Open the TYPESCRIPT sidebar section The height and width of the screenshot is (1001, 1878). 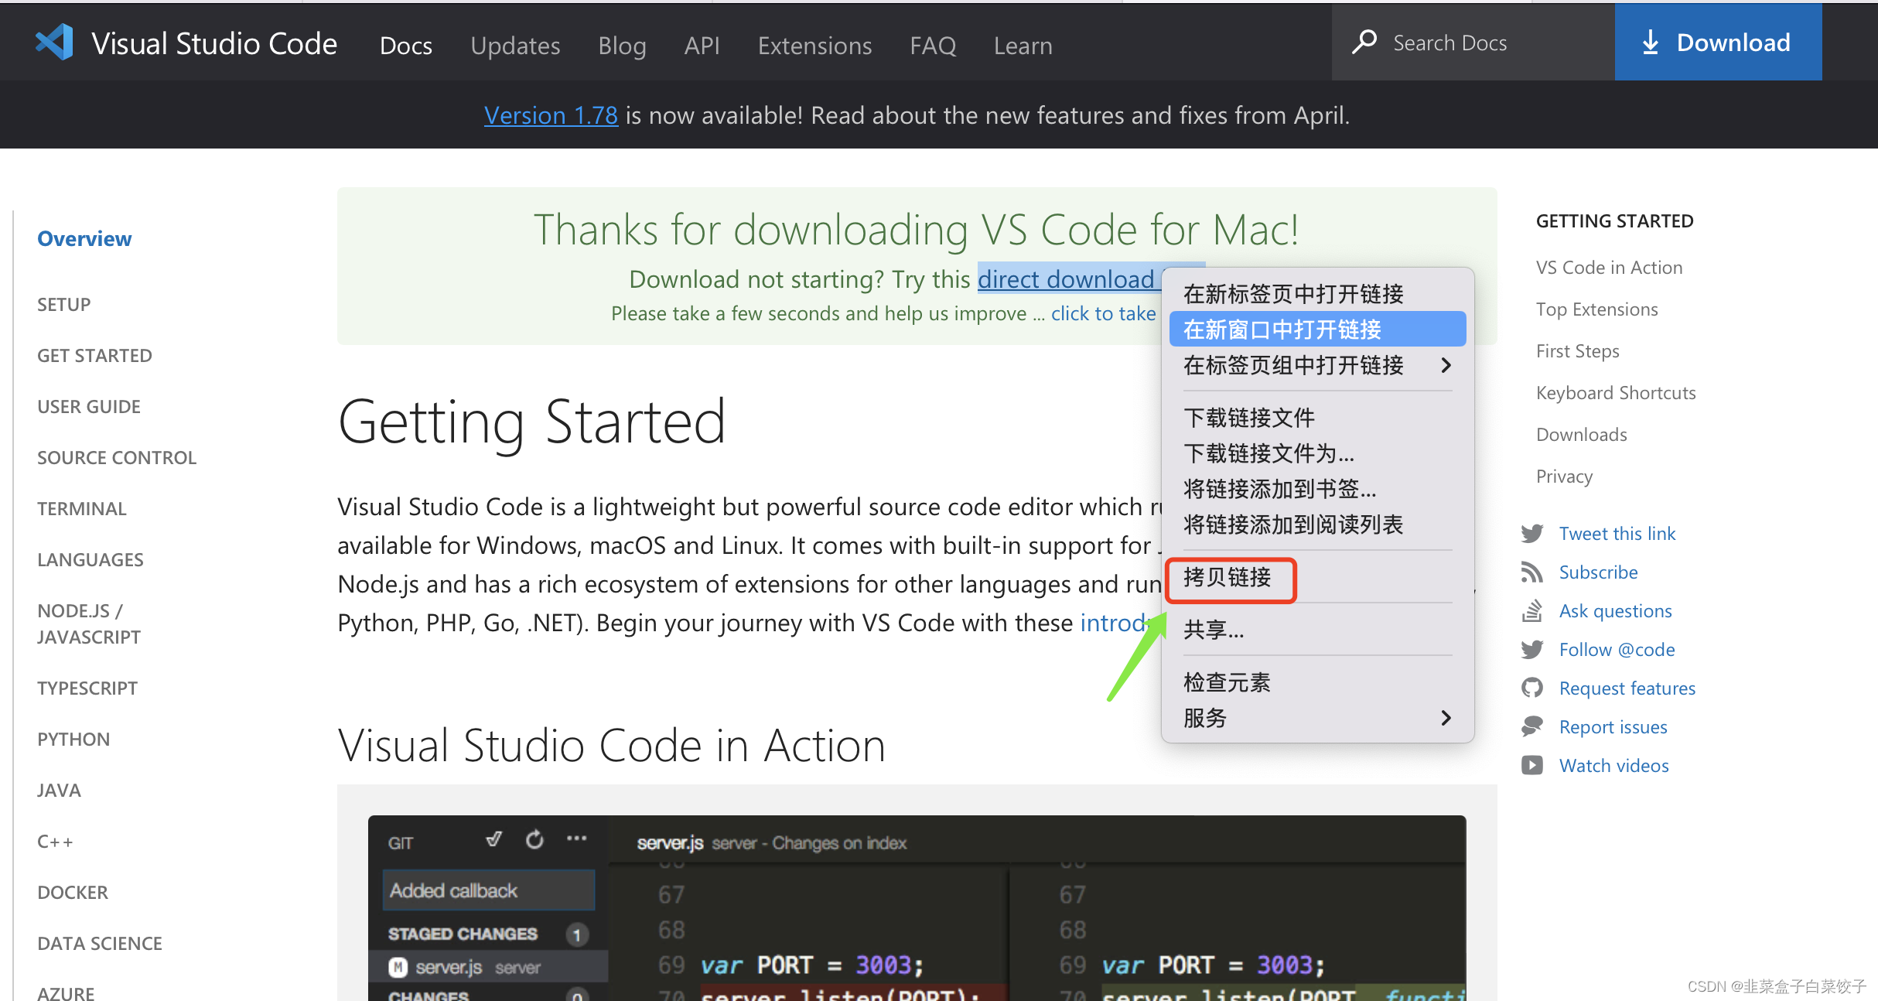87,688
